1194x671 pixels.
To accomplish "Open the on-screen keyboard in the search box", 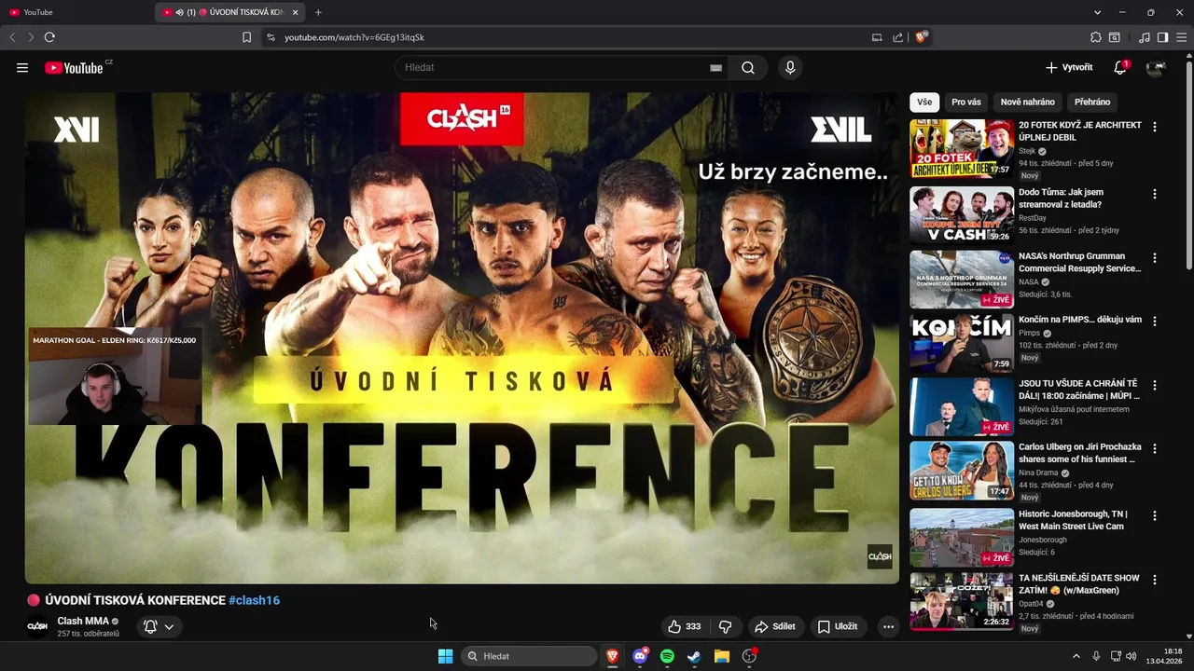I will pos(715,68).
